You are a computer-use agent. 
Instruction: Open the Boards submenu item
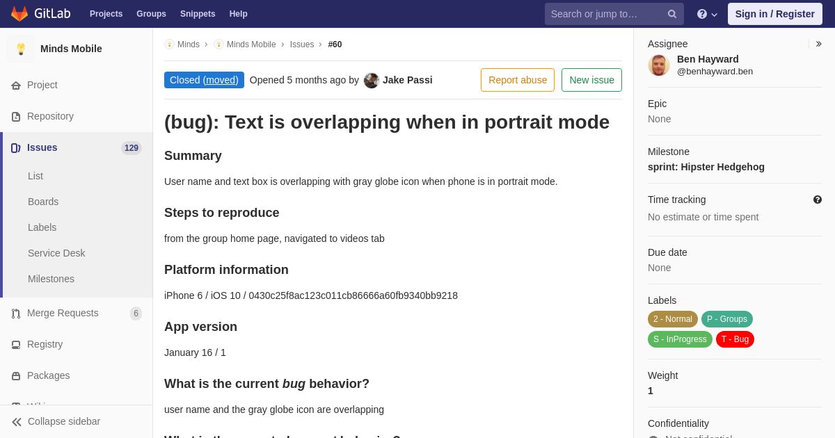pyautogui.click(x=43, y=202)
